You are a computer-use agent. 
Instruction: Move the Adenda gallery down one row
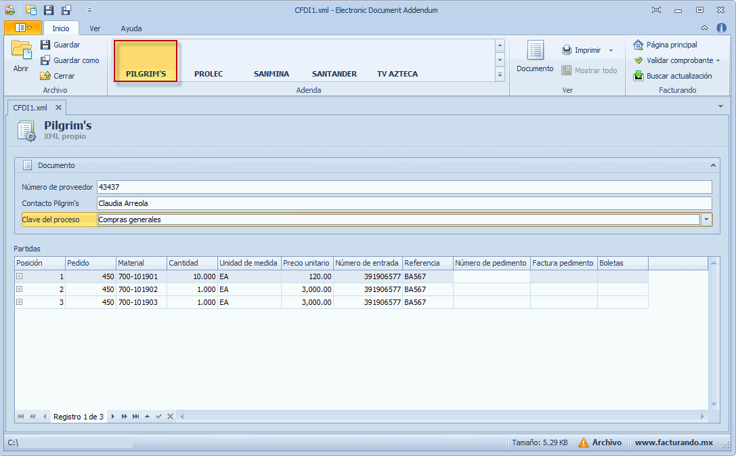pos(500,60)
